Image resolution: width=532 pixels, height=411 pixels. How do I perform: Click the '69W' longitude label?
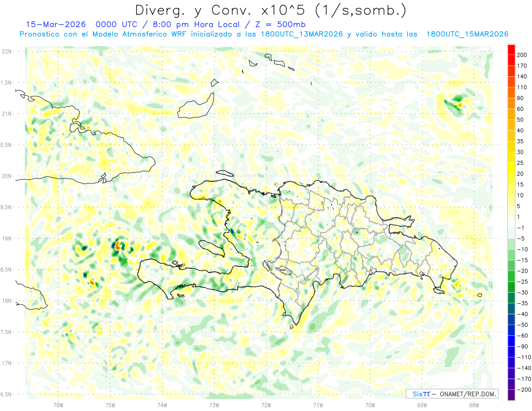coord(422,405)
